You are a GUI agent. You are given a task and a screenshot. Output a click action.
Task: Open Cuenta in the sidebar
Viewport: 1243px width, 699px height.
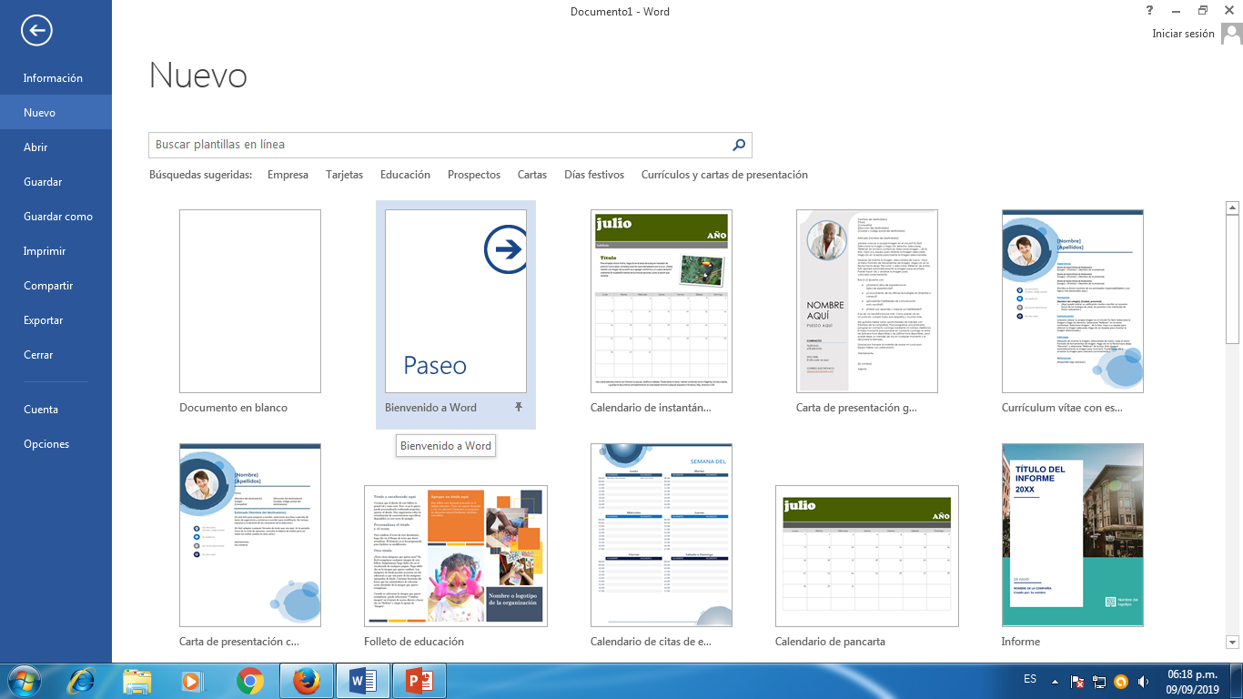pos(56,410)
